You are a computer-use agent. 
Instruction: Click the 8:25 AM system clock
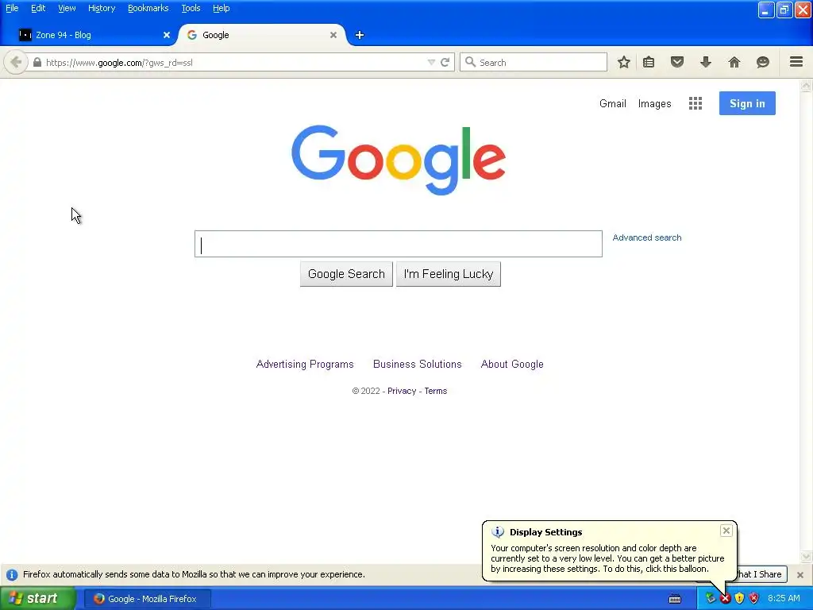784,599
